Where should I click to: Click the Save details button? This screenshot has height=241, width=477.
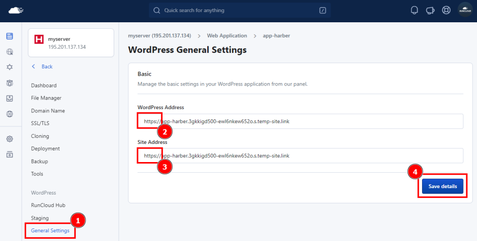443,186
